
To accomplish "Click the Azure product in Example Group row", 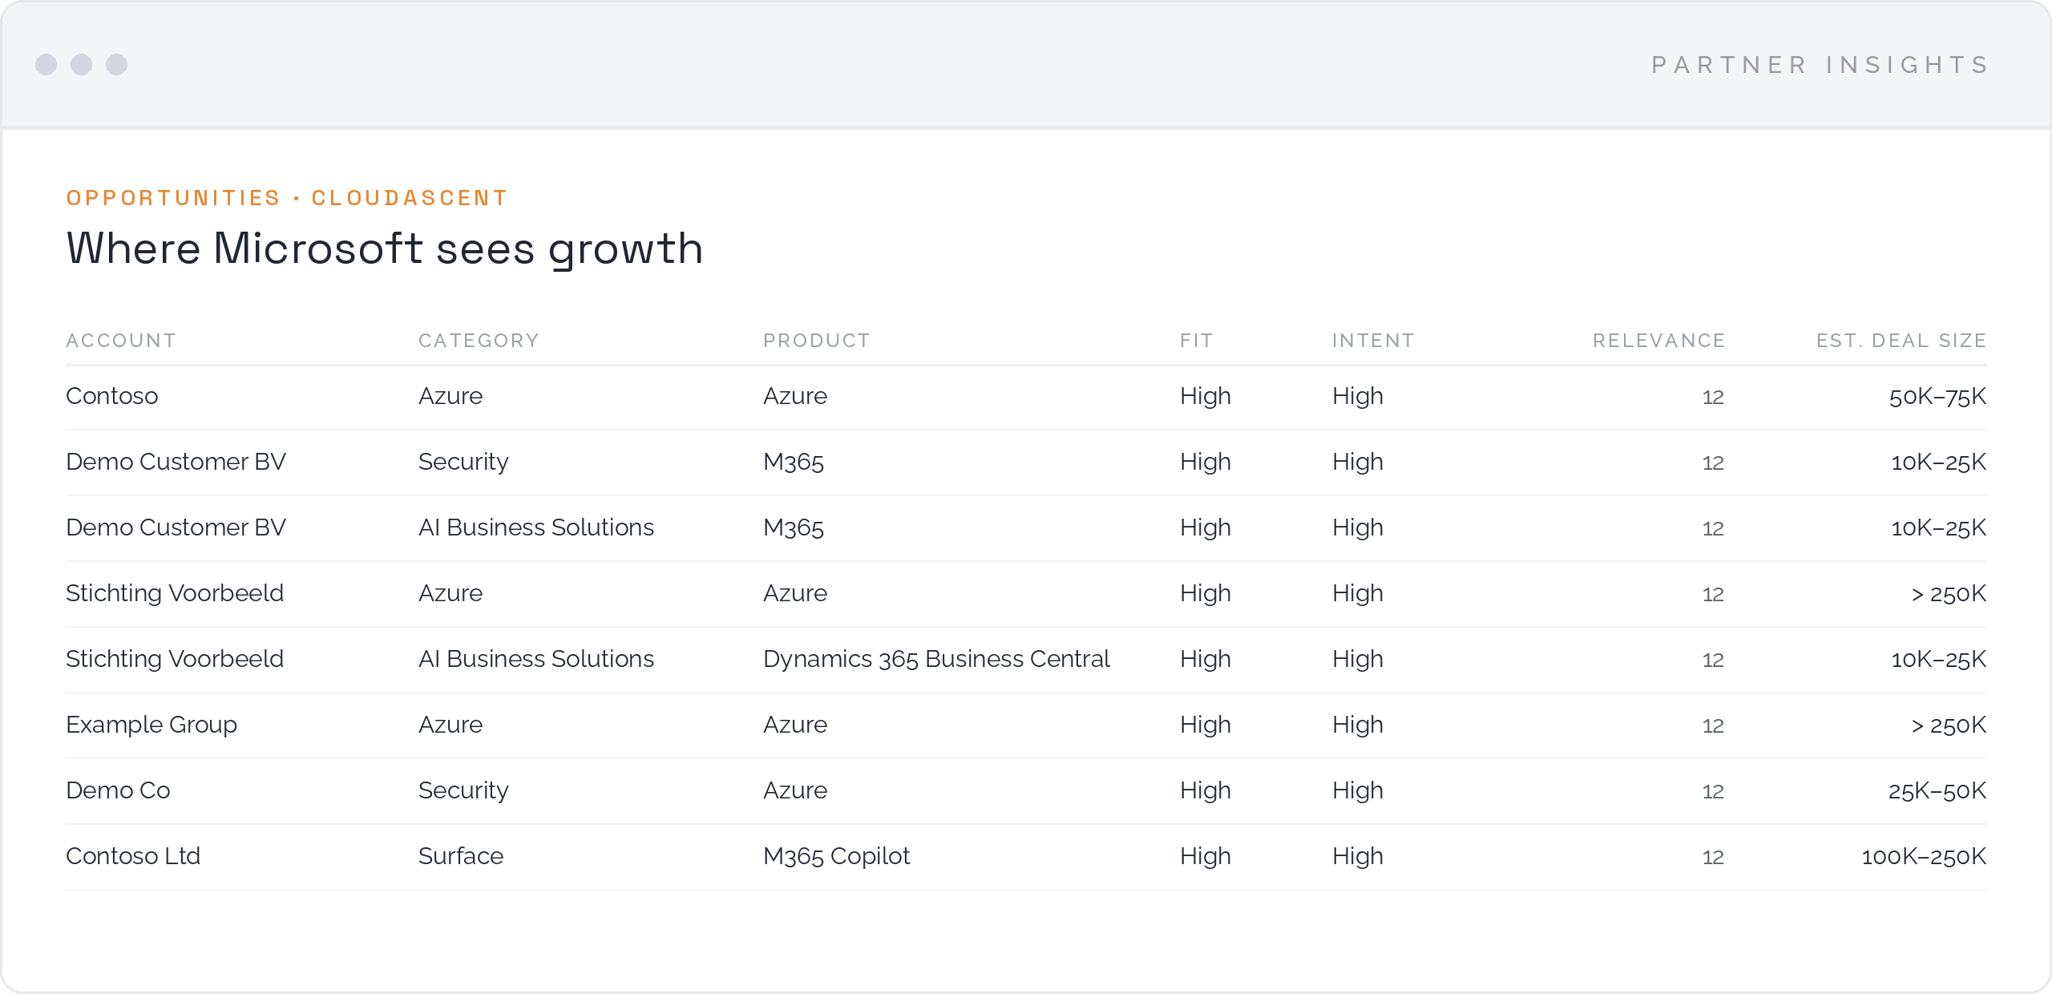I will [x=795, y=725].
